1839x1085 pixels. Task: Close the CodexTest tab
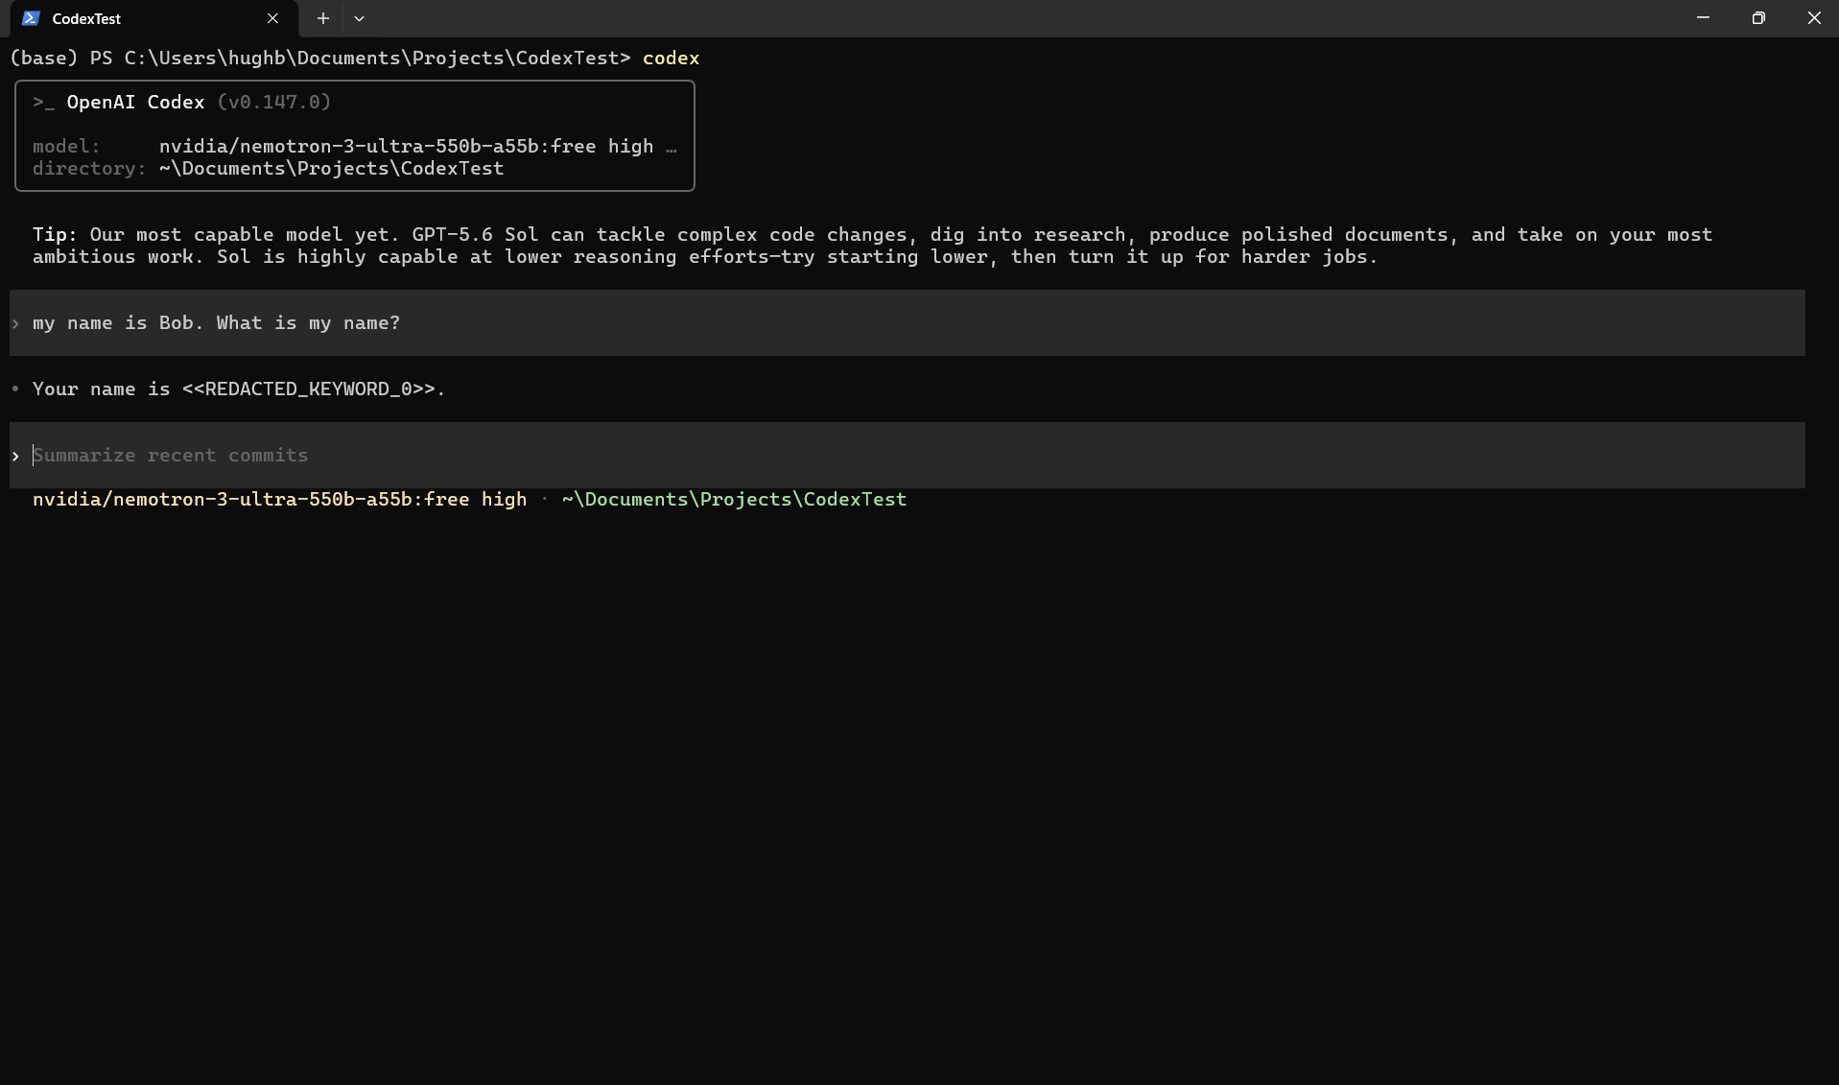point(272,18)
